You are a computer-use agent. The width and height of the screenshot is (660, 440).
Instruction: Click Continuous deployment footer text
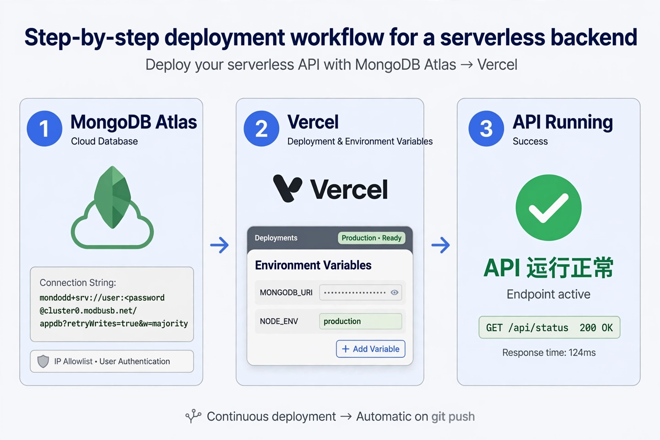coord(271,417)
